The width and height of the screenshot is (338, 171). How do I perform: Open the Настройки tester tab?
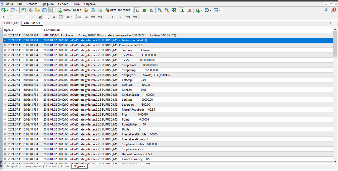(13, 166)
